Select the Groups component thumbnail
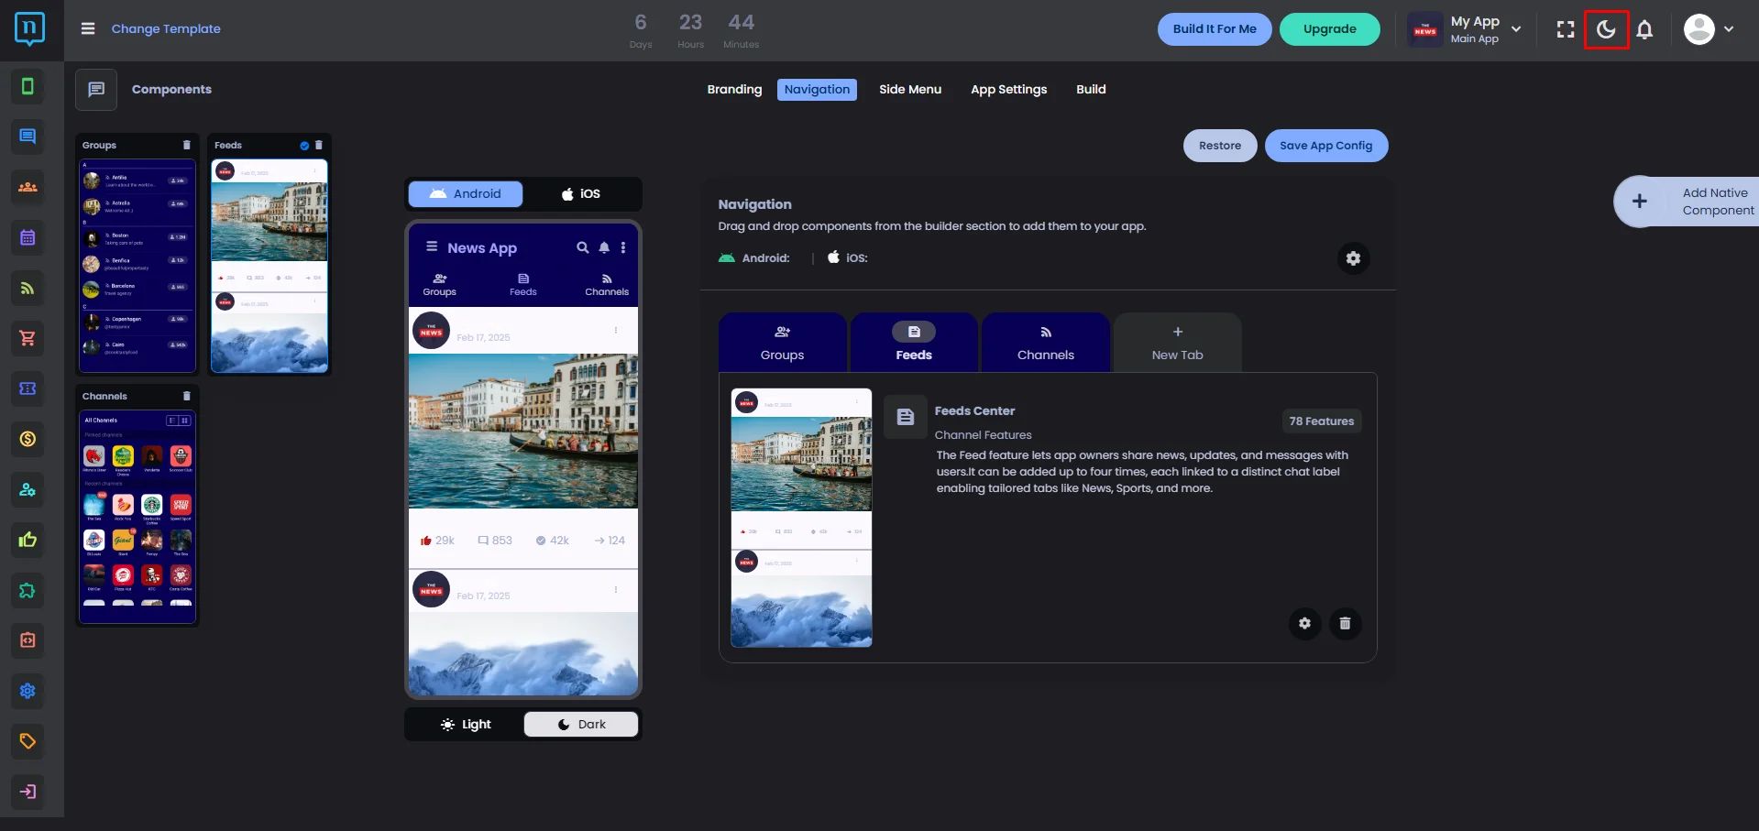The image size is (1759, 831). (137, 266)
